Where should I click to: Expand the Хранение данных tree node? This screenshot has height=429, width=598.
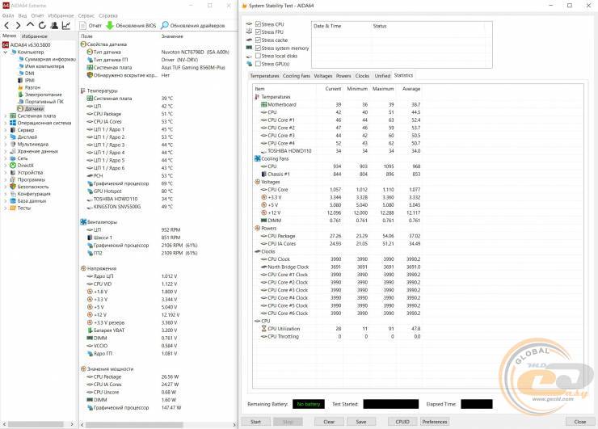pyautogui.click(x=5, y=151)
